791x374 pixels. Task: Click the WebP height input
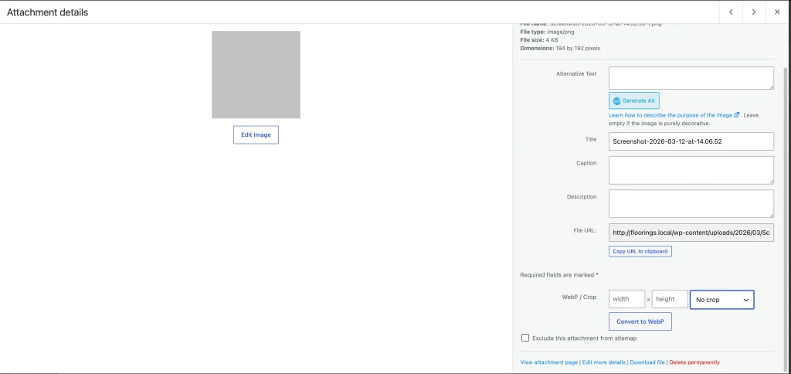click(670, 299)
